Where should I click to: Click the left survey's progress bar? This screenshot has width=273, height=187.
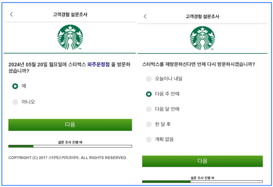click(70, 146)
